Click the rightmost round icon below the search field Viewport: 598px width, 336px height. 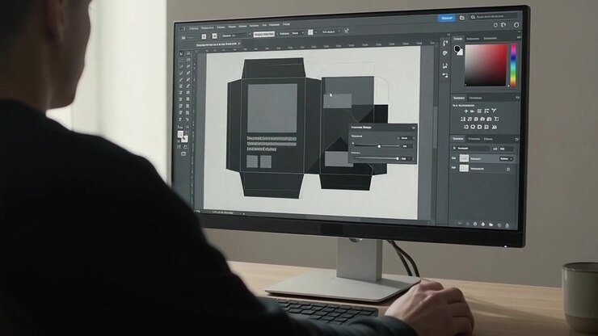[516, 25]
